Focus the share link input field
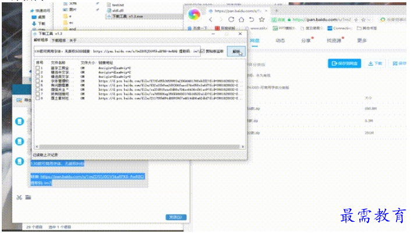This screenshot has height=234, width=411. tap(117, 51)
